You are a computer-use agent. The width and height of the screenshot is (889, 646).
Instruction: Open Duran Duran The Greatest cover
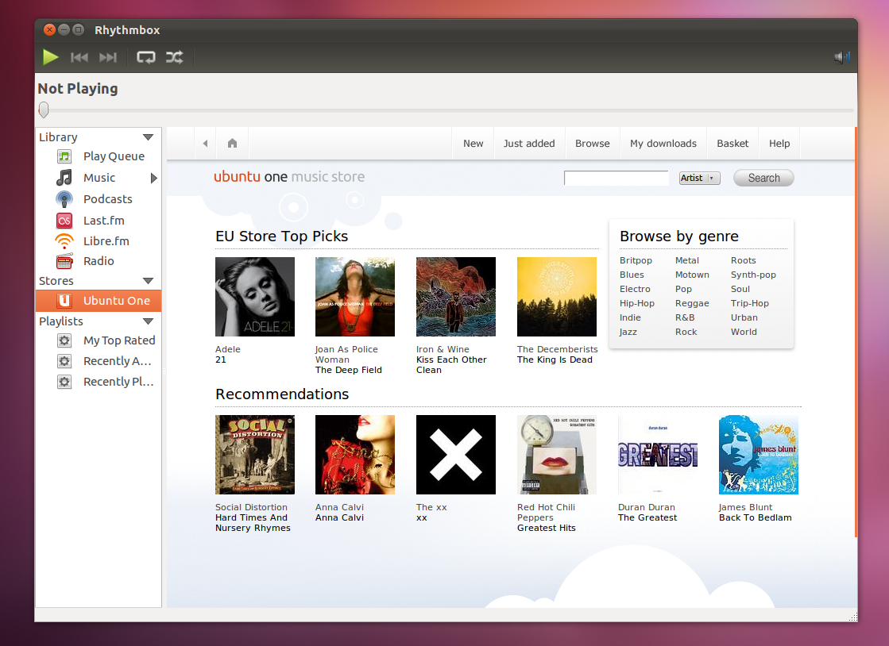[658, 455]
